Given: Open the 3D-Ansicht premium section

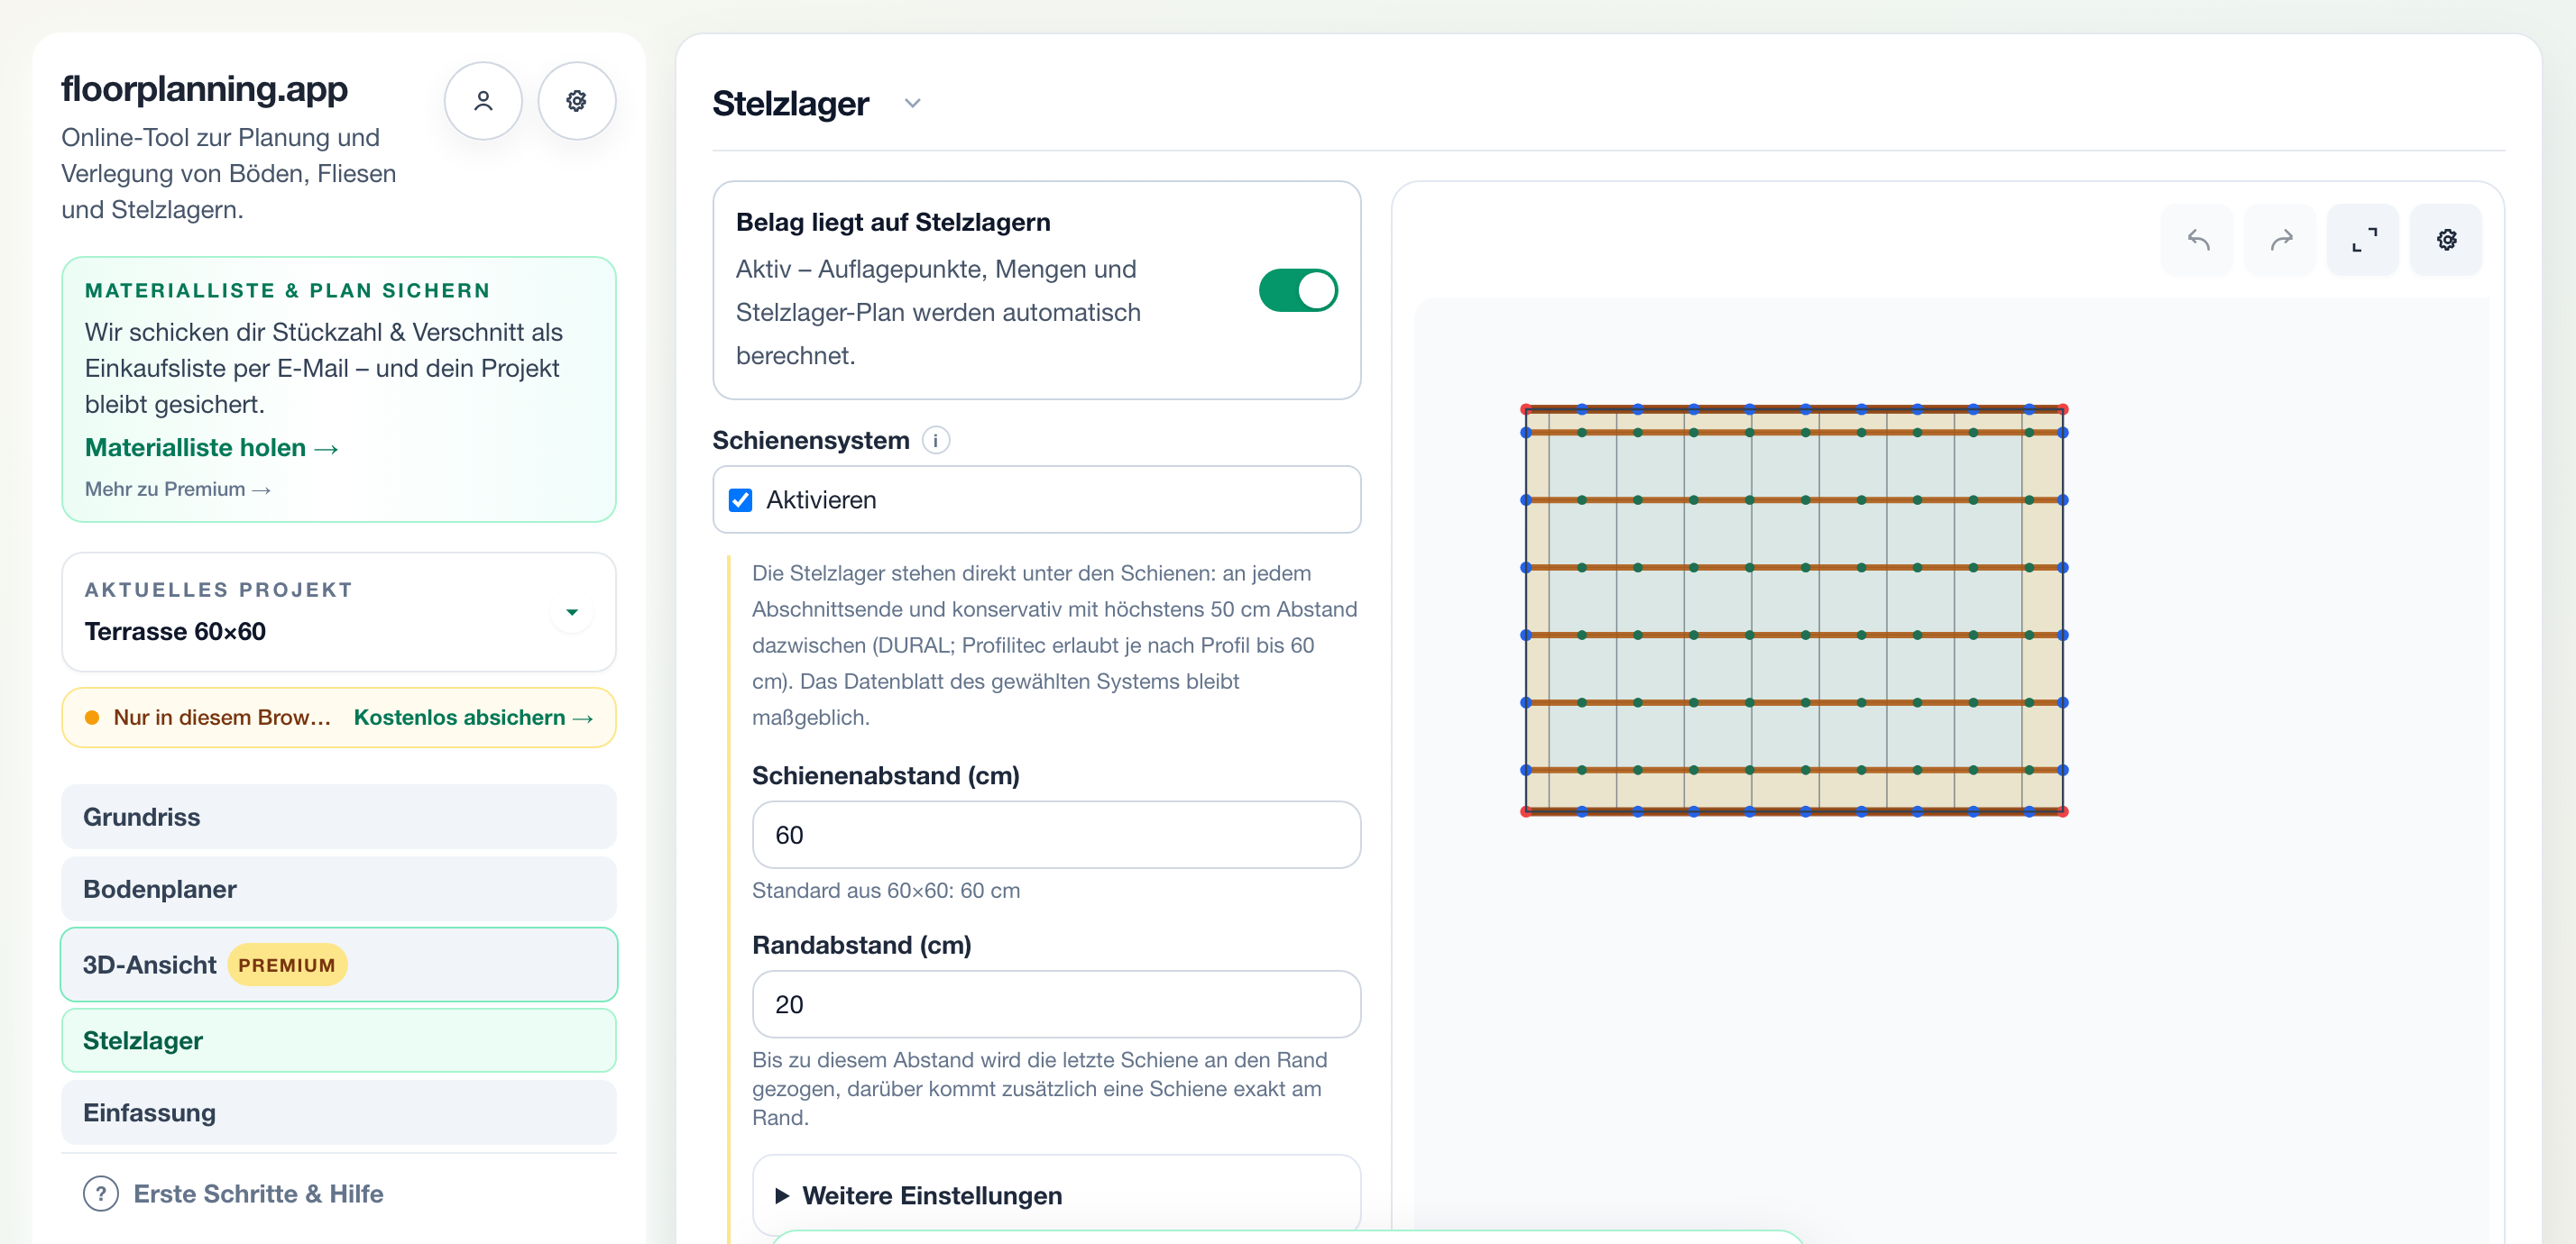Looking at the screenshot, I should coord(339,965).
